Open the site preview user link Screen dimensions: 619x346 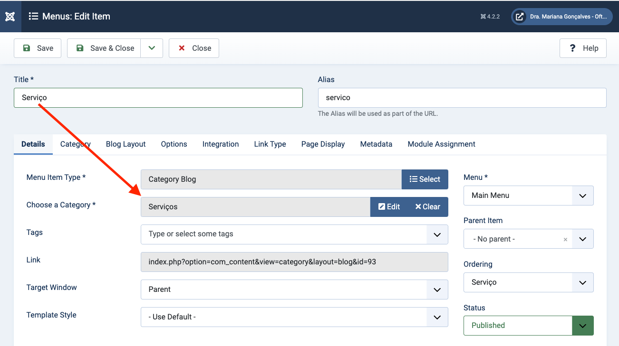[x=561, y=17]
